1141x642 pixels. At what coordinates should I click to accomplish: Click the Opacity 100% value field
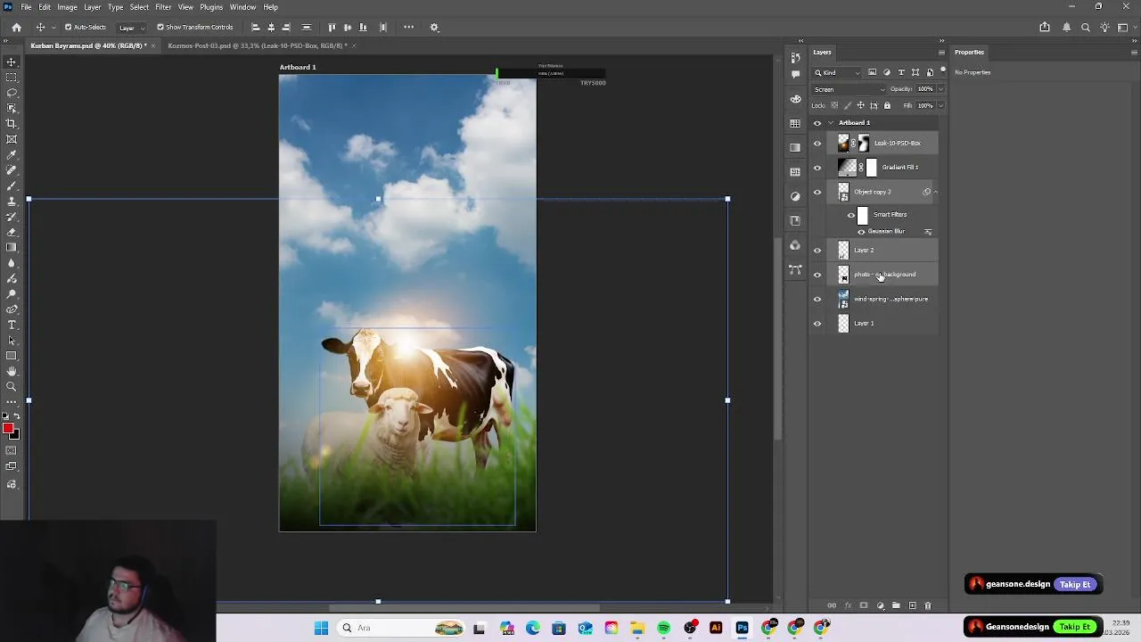(x=925, y=89)
